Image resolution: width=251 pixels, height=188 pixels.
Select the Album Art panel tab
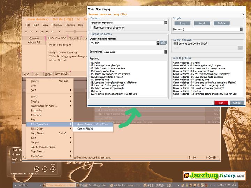(x=34, y=42)
